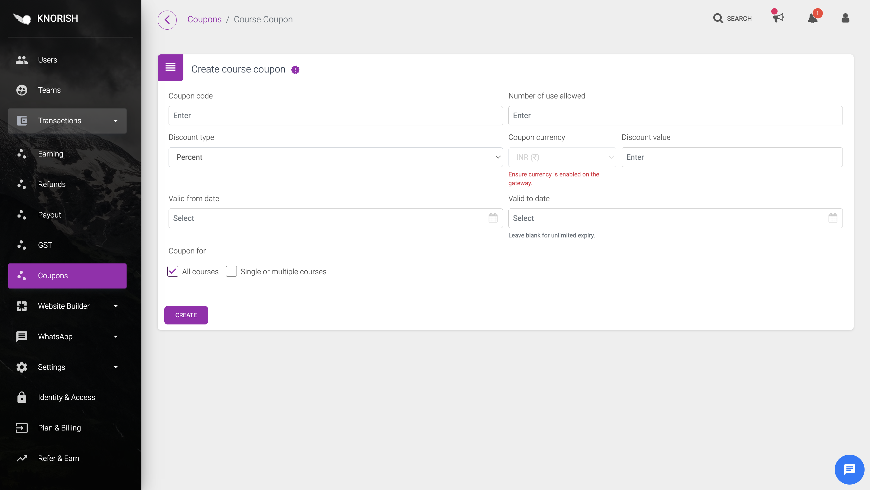
Task: Click the Settings gear icon
Action: click(22, 367)
